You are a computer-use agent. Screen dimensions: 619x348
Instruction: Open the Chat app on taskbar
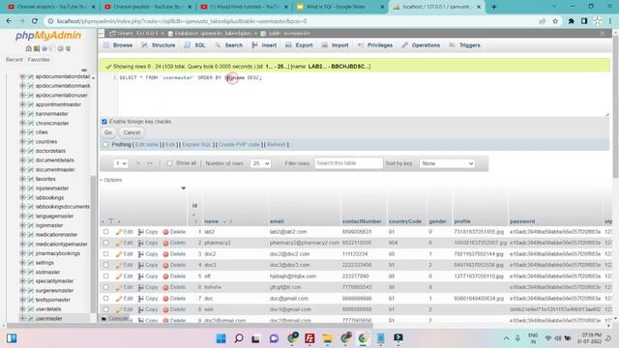(x=274, y=338)
